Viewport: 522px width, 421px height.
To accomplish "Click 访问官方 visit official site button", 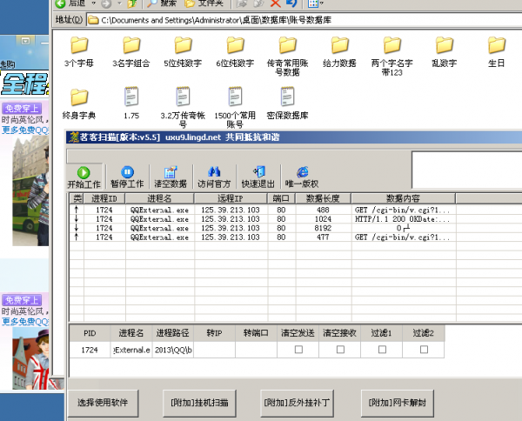I will tap(214, 177).
